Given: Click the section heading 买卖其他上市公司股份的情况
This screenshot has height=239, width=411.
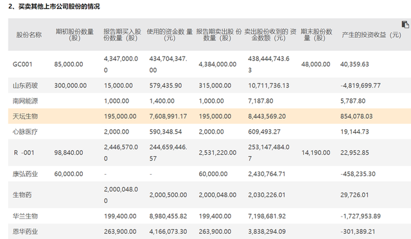Looking at the screenshot, I should point(59,6).
